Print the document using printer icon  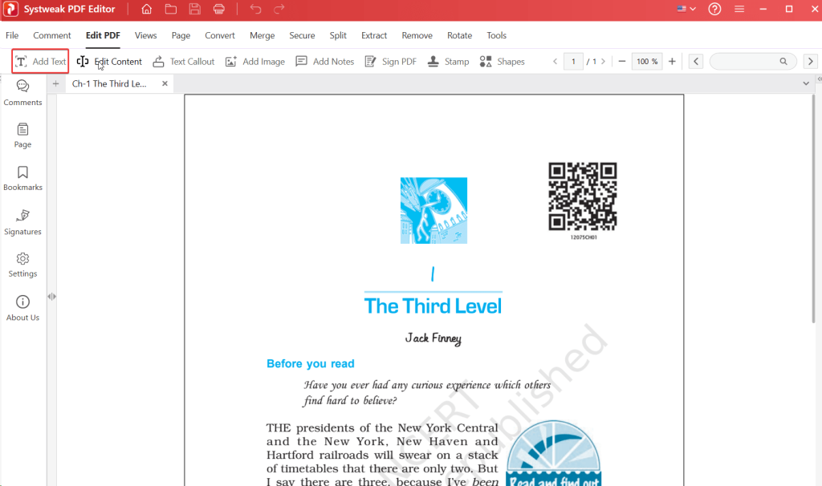coord(219,10)
